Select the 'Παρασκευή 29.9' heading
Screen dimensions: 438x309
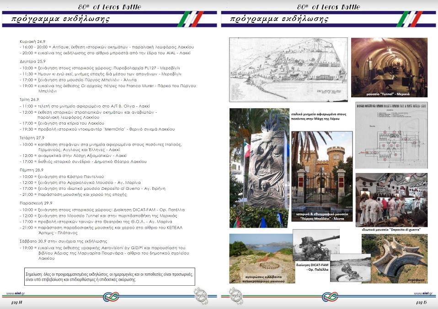pos(36,203)
